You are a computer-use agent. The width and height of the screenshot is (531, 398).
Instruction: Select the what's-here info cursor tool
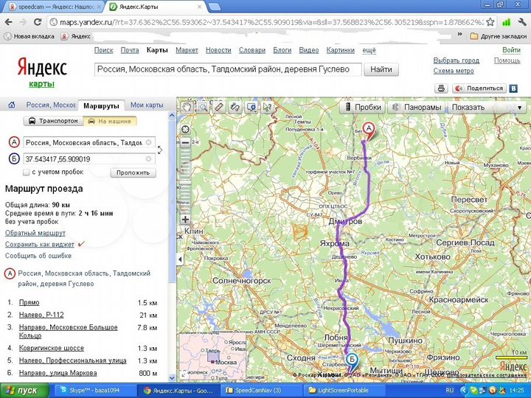pos(267,107)
